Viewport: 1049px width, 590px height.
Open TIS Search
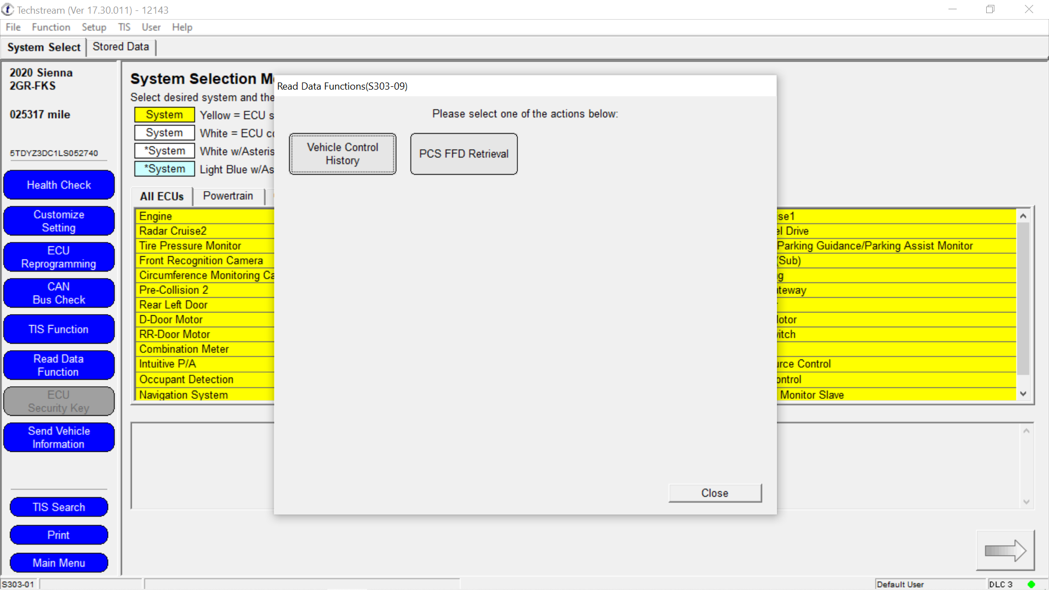coord(59,507)
